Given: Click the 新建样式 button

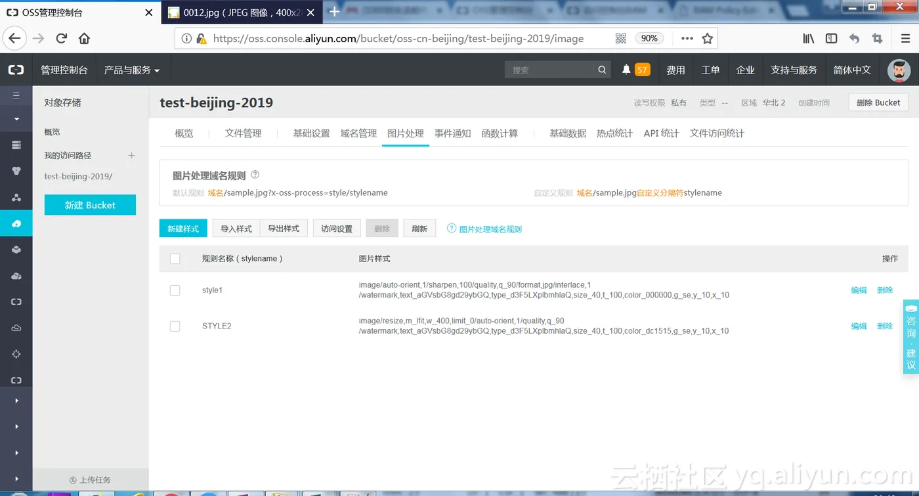Looking at the screenshot, I should (183, 229).
